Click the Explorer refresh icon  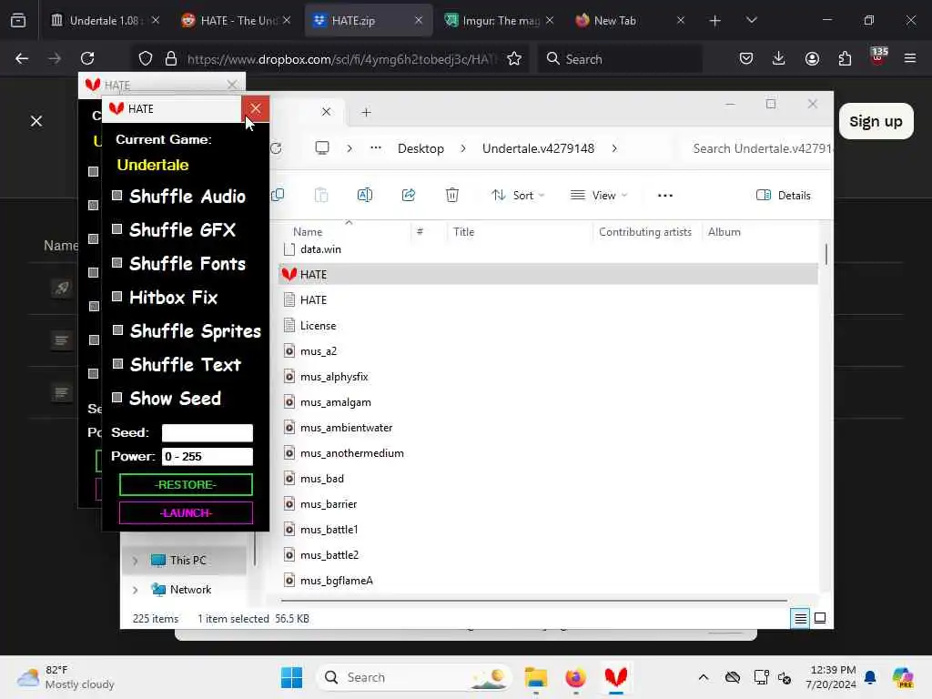(277, 148)
